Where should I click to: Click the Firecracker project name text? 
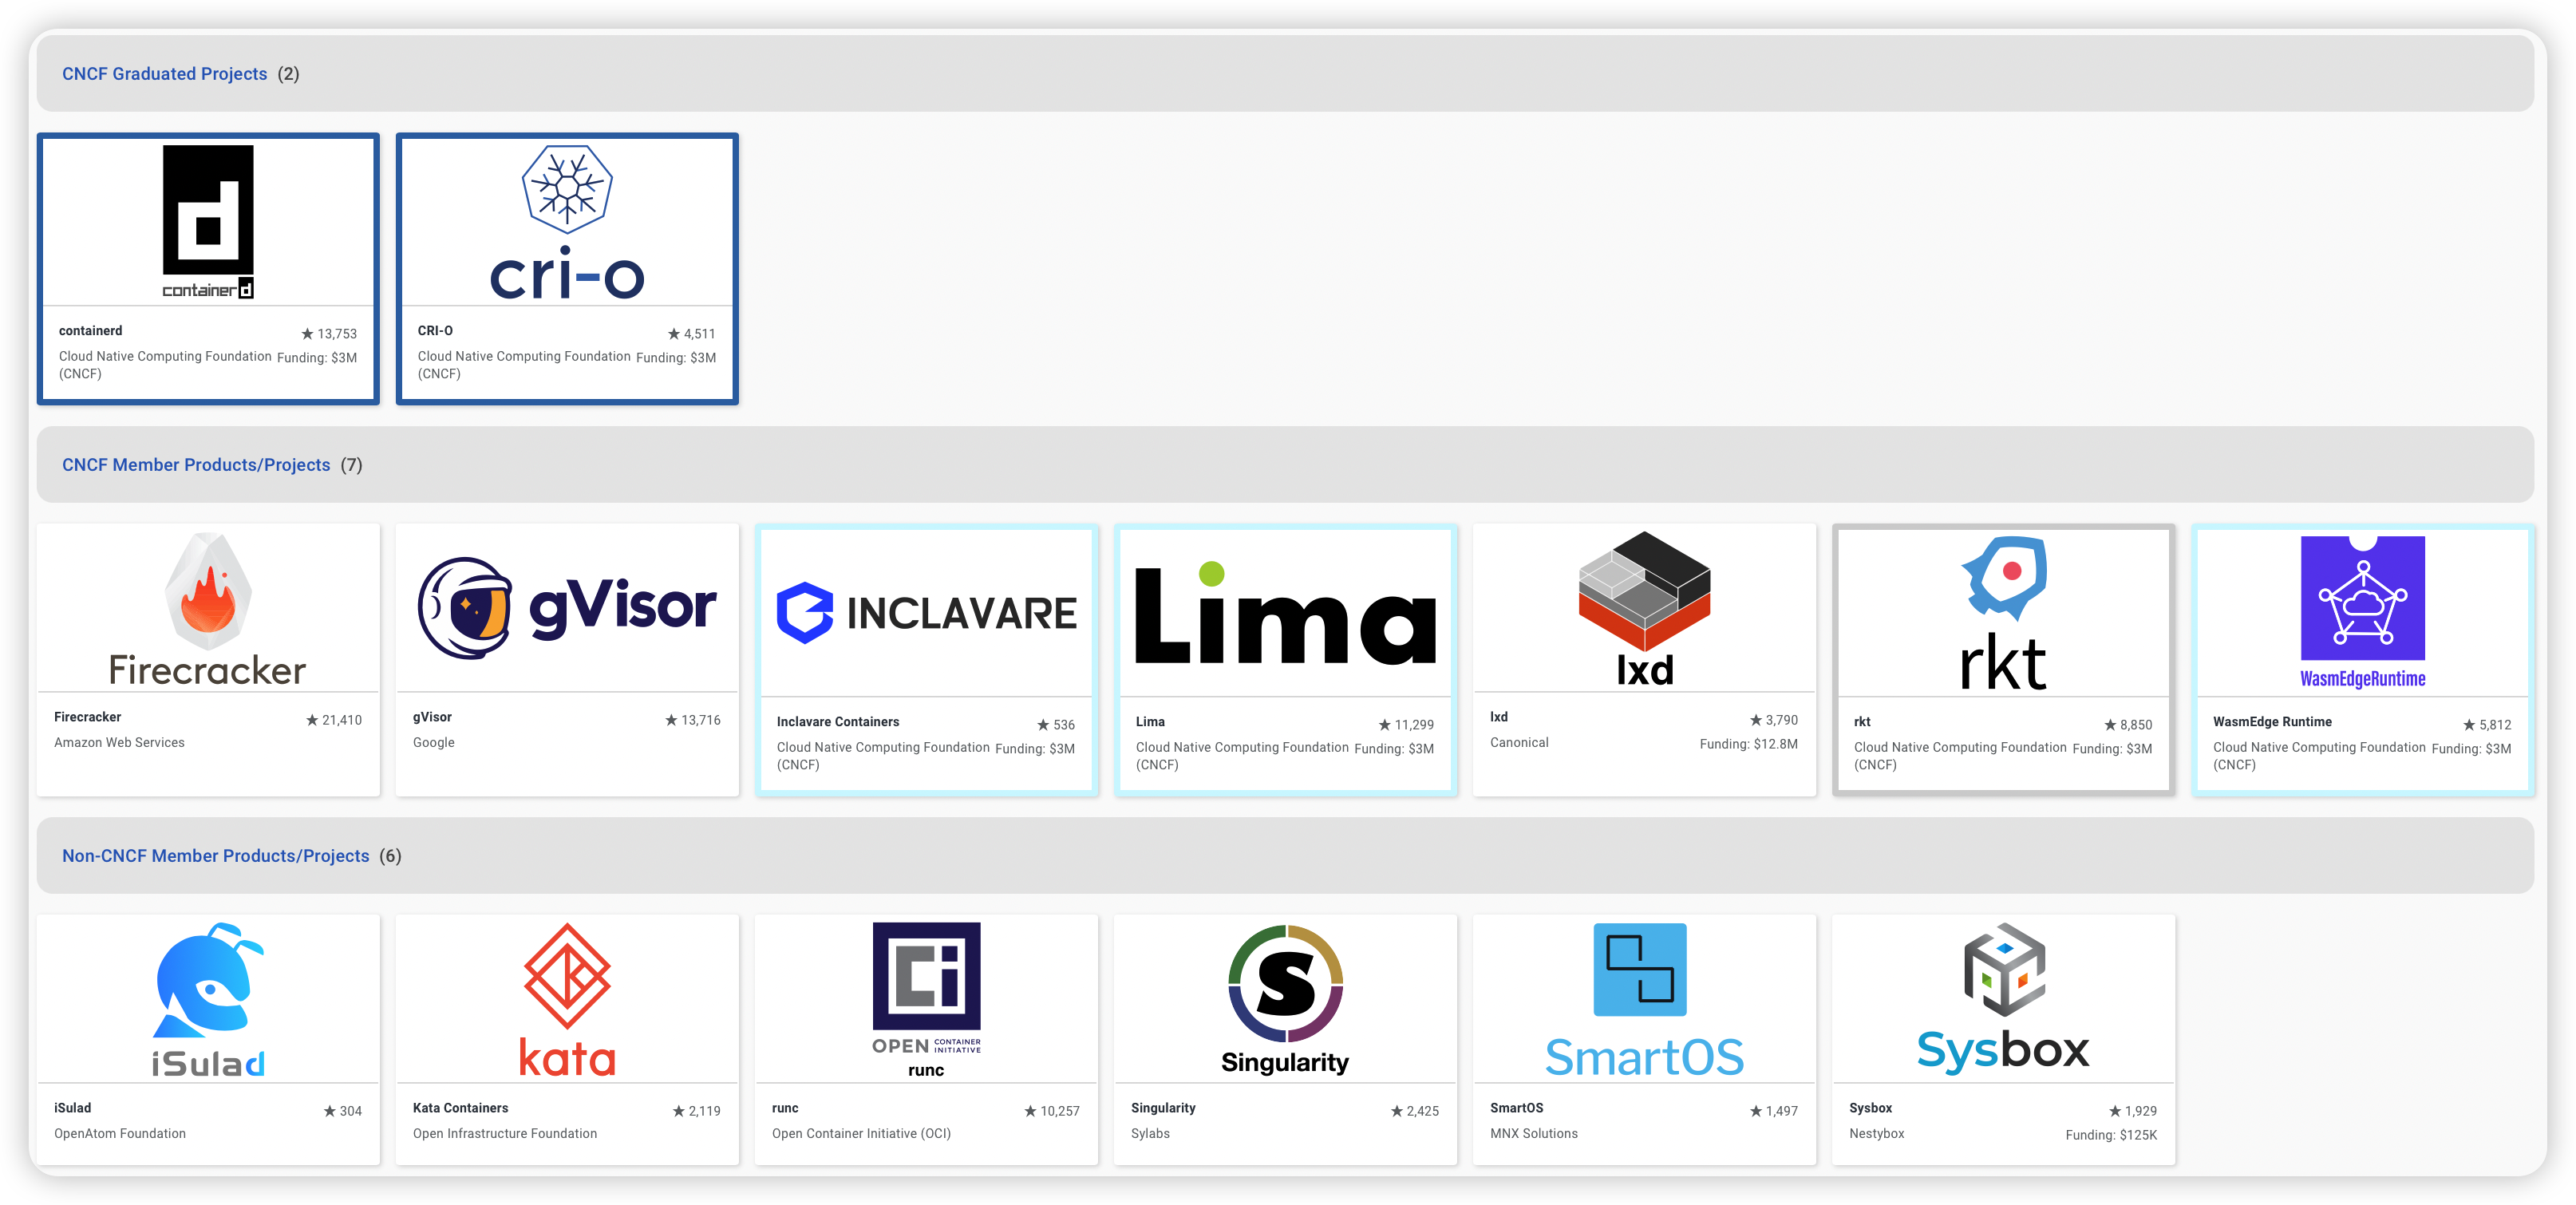[x=88, y=717]
